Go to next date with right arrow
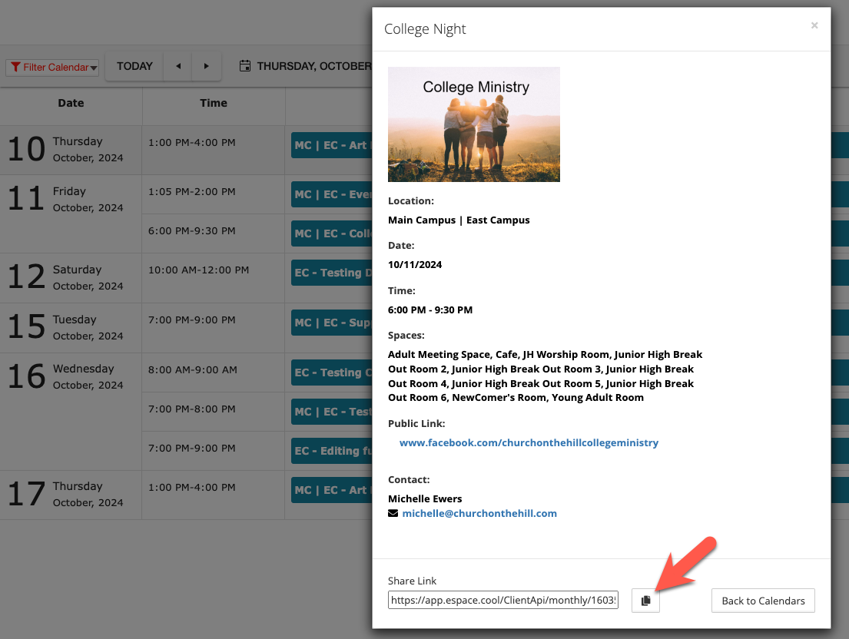 pos(206,66)
